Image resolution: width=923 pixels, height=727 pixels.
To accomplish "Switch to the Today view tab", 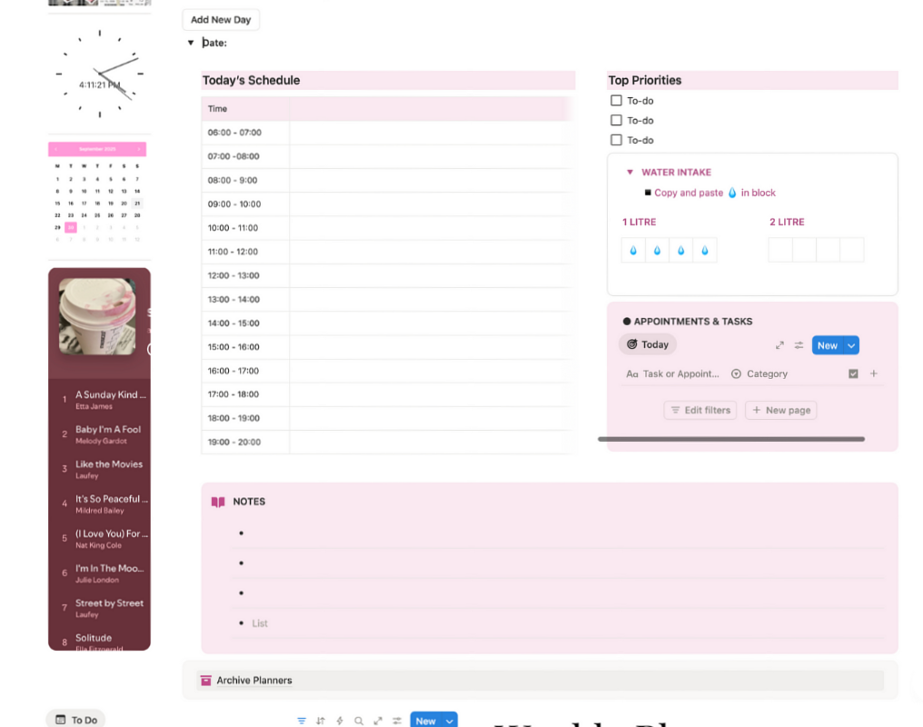I will (x=647, y=344).
